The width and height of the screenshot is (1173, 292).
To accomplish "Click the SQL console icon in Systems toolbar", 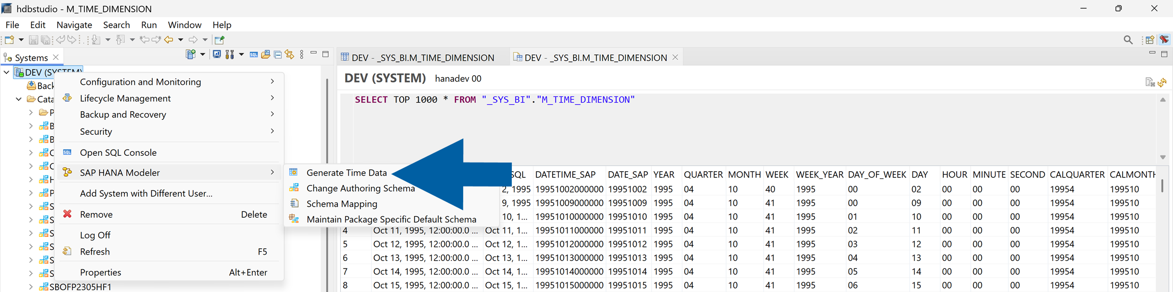I will point(254,55).
